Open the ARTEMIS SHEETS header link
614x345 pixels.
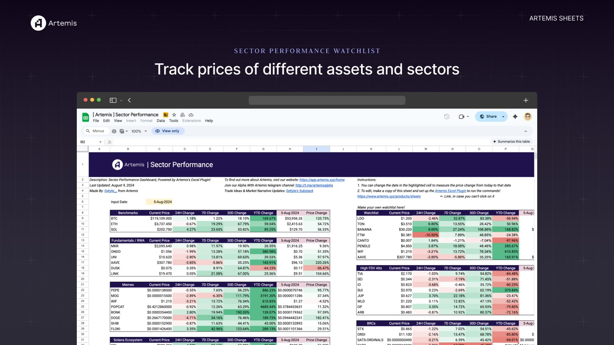tap(556, 18)
